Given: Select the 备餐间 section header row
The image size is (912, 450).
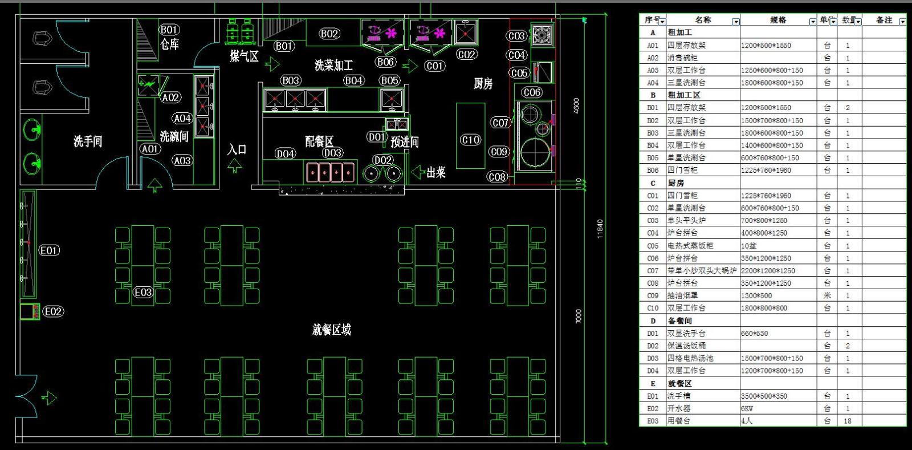Looking at the screenshot, I should point(773,321).
